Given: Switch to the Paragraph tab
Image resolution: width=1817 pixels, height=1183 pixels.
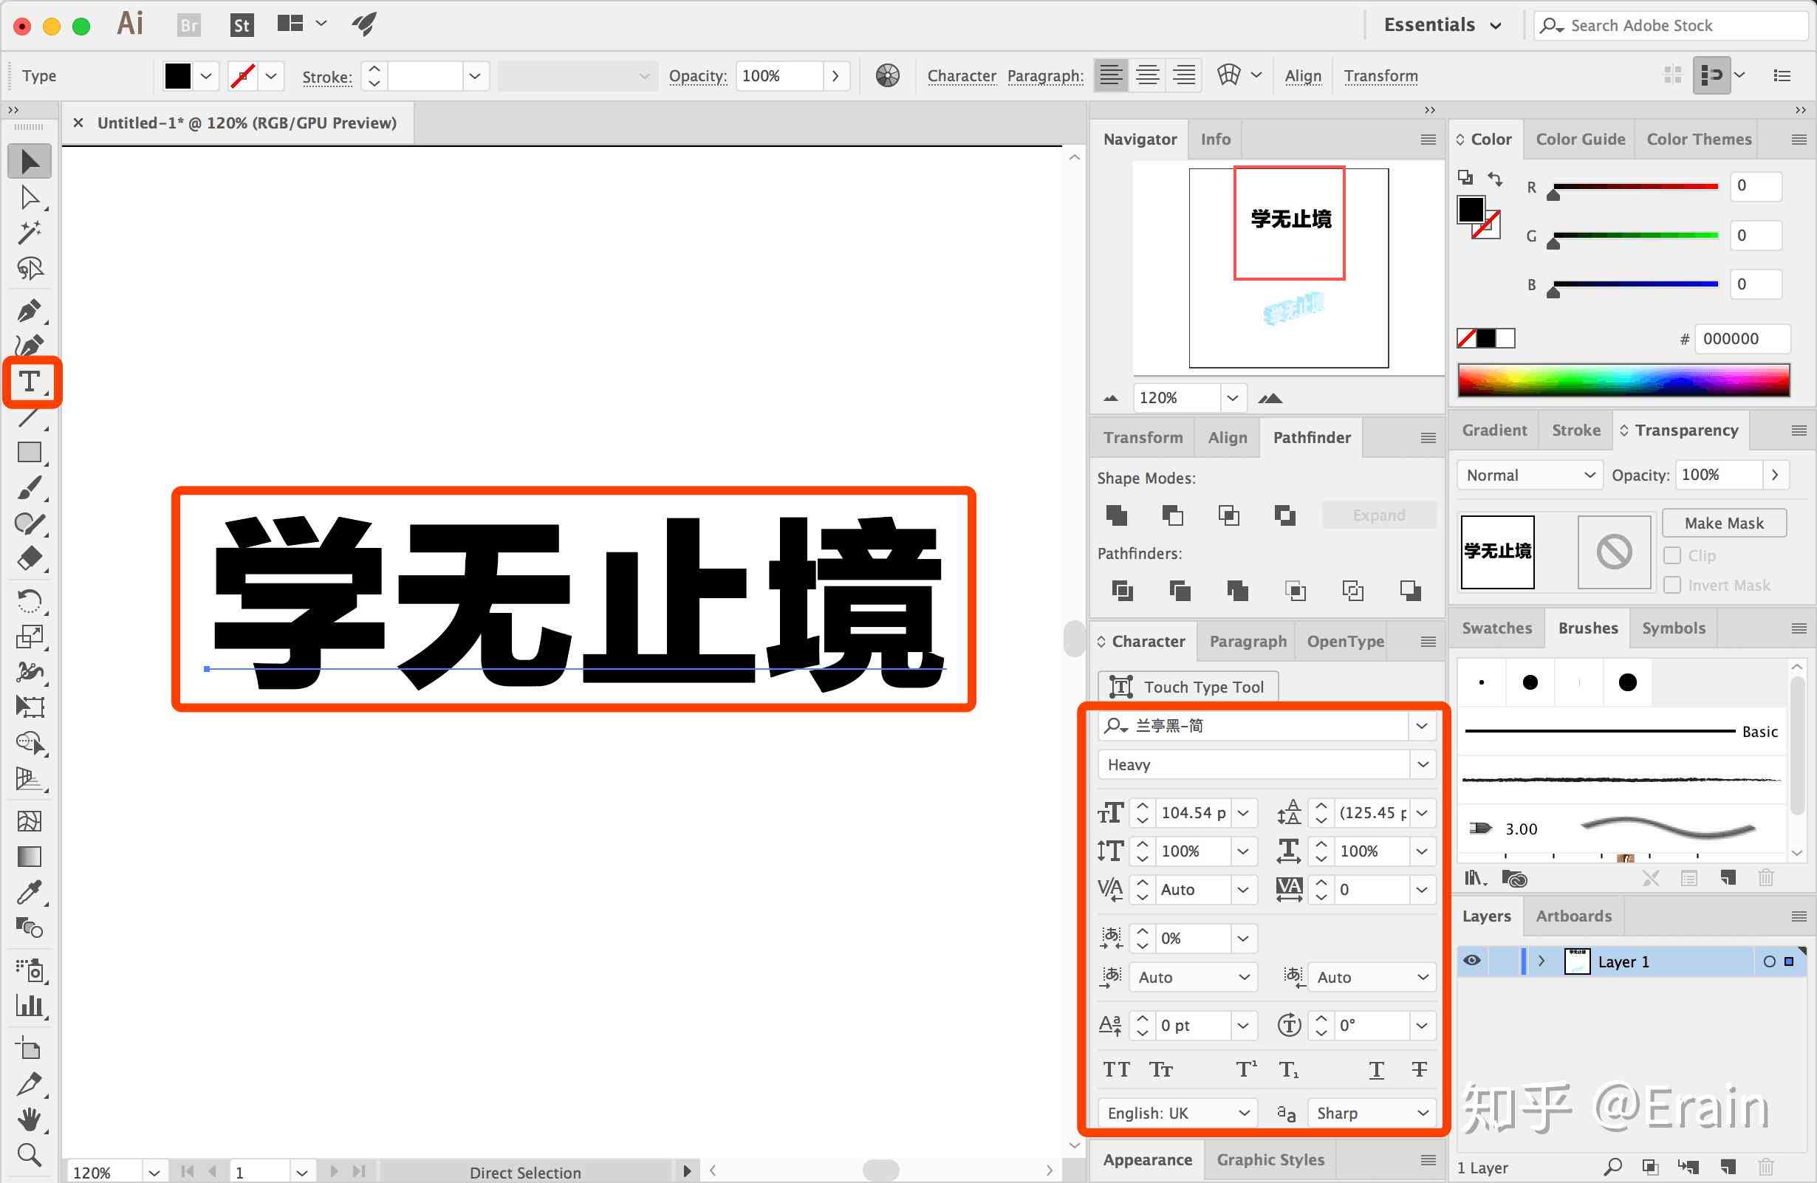Looking at the screenshot, I should [x=1245, y=639].
